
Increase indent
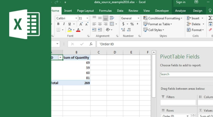click(x=100, y=30)
